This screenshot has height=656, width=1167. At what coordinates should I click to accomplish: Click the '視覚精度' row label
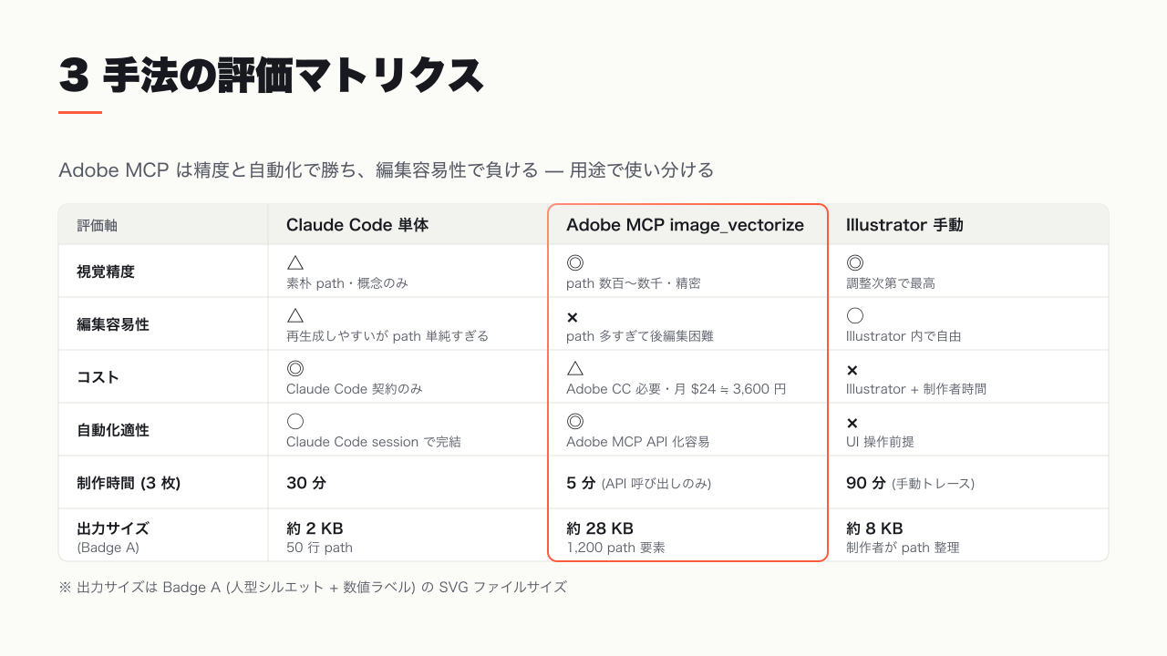coord(106,272)
